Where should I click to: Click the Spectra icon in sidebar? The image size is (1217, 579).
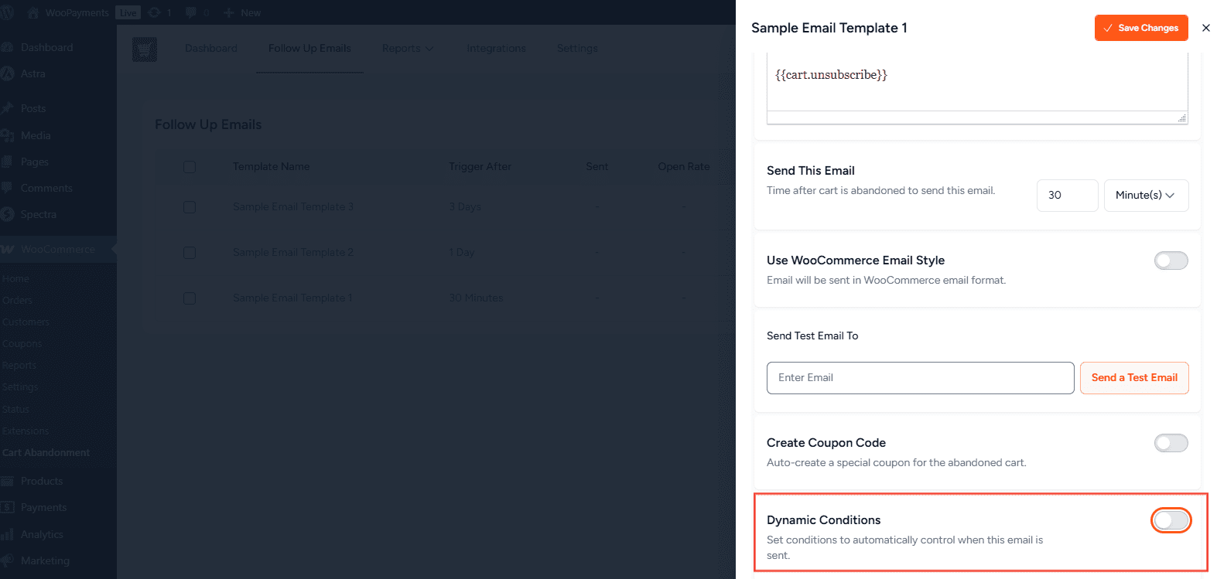point(8,214)
